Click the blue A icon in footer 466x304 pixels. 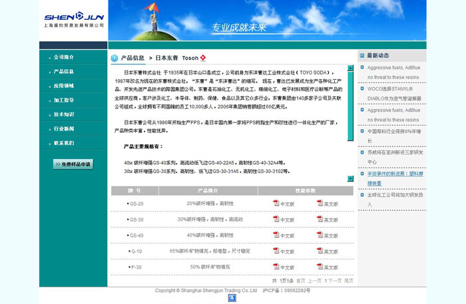(x=232, y=298)
